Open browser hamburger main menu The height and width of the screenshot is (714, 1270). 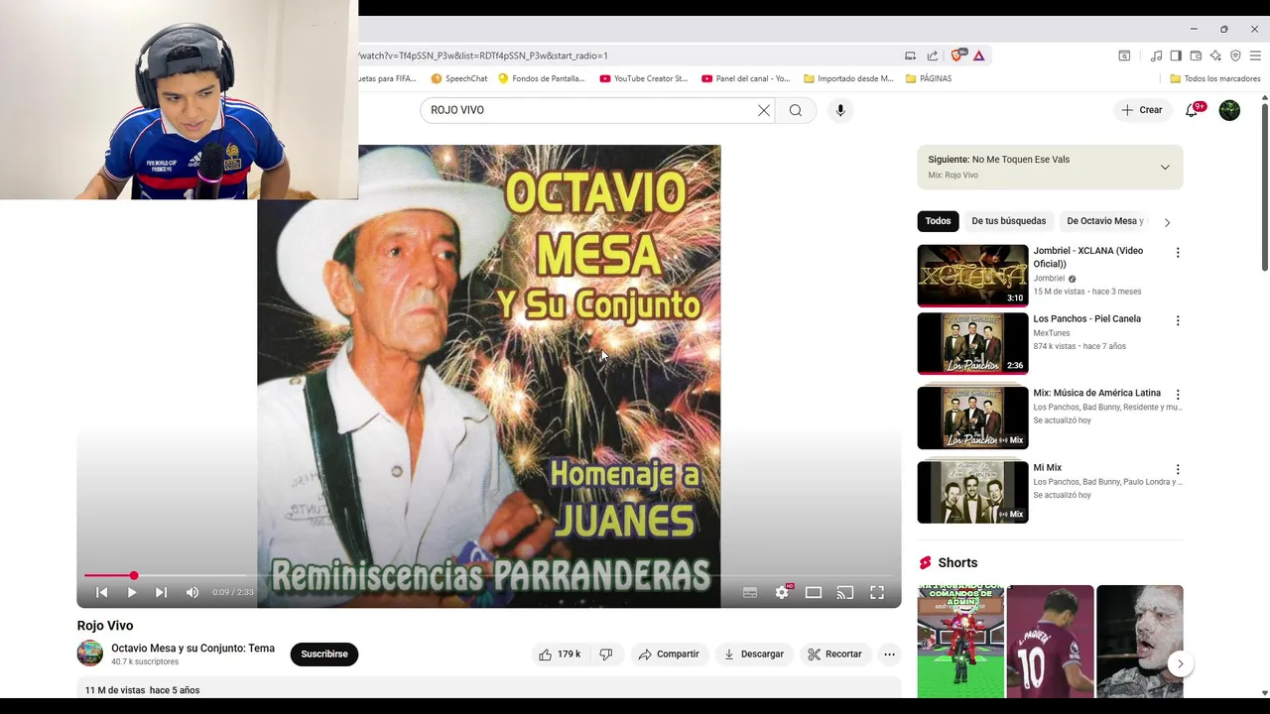coord(1255,56)
